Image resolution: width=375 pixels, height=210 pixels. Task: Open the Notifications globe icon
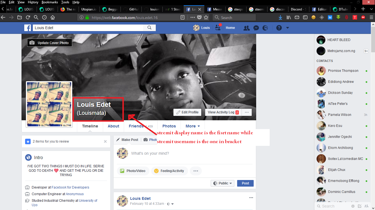pos(265,28)
